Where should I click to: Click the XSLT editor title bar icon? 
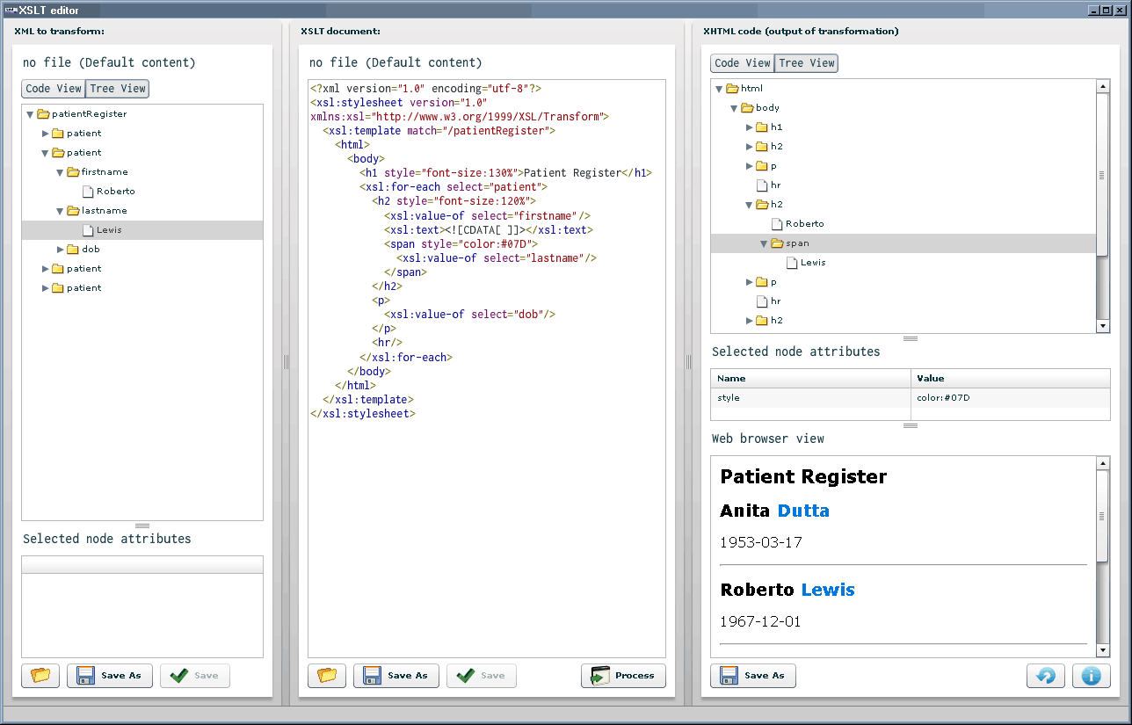click(11, 11)
